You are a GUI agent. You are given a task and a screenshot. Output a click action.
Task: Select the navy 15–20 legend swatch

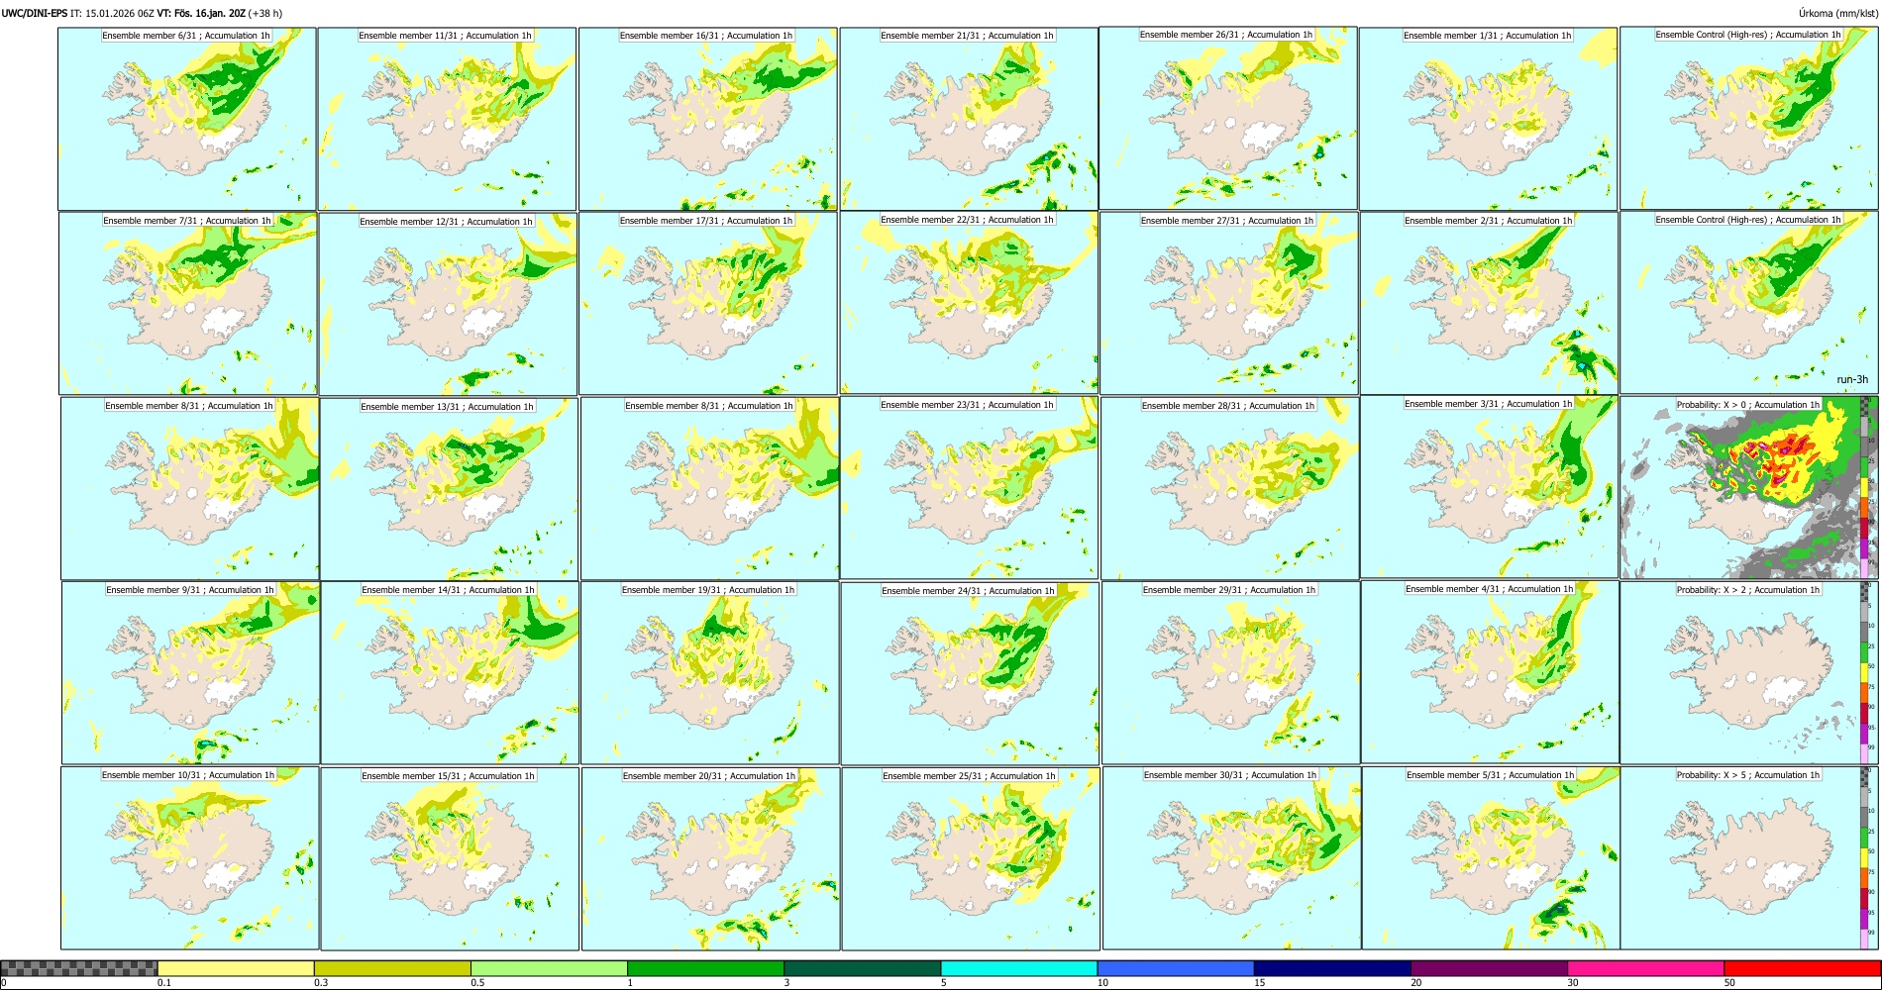(x=1332, y=968)
